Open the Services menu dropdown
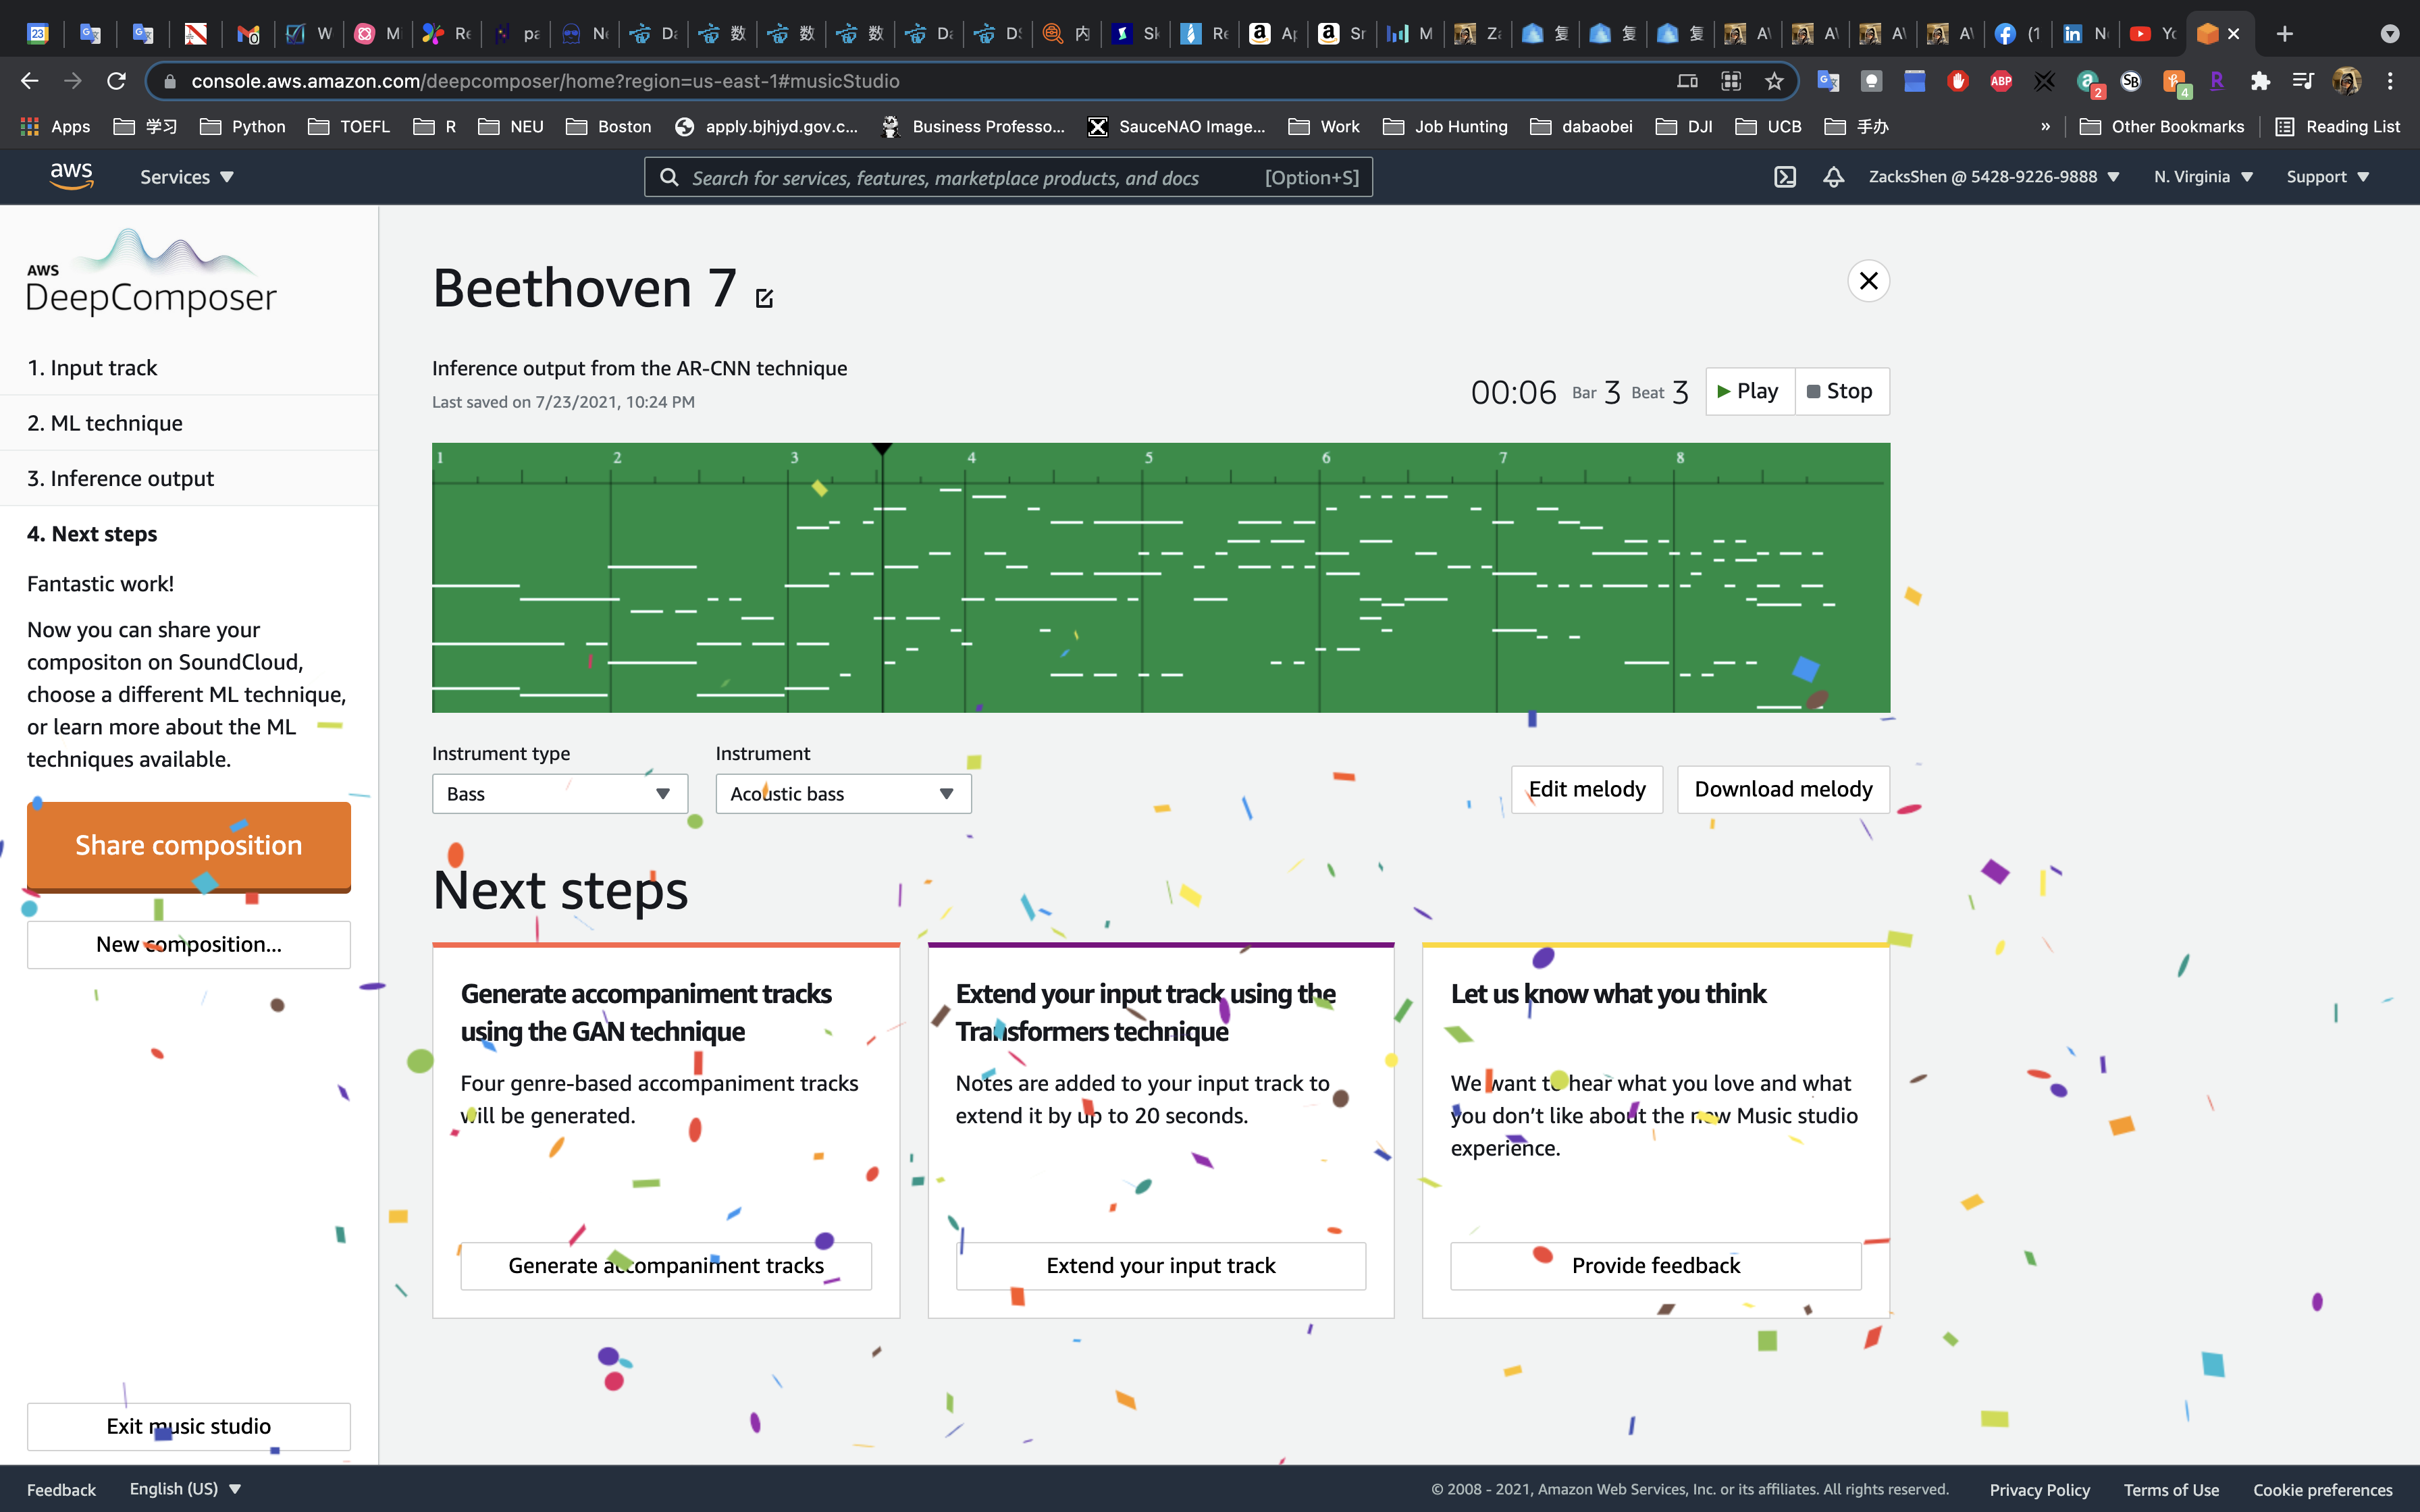Image resolution: width=2420 pixels, height=1512 pixels. pos(186,177)
